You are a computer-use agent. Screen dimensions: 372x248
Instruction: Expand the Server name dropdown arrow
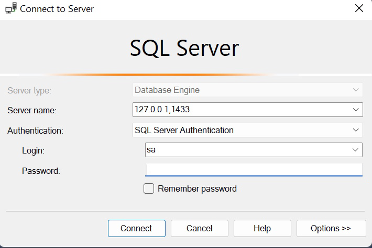click(356, 110)
